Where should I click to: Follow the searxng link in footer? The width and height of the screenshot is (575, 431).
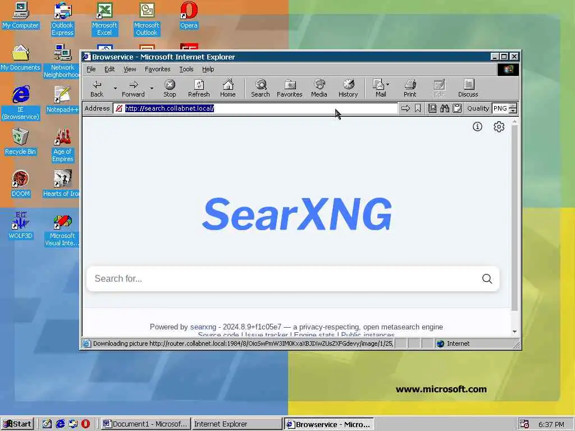coord(203,327)
